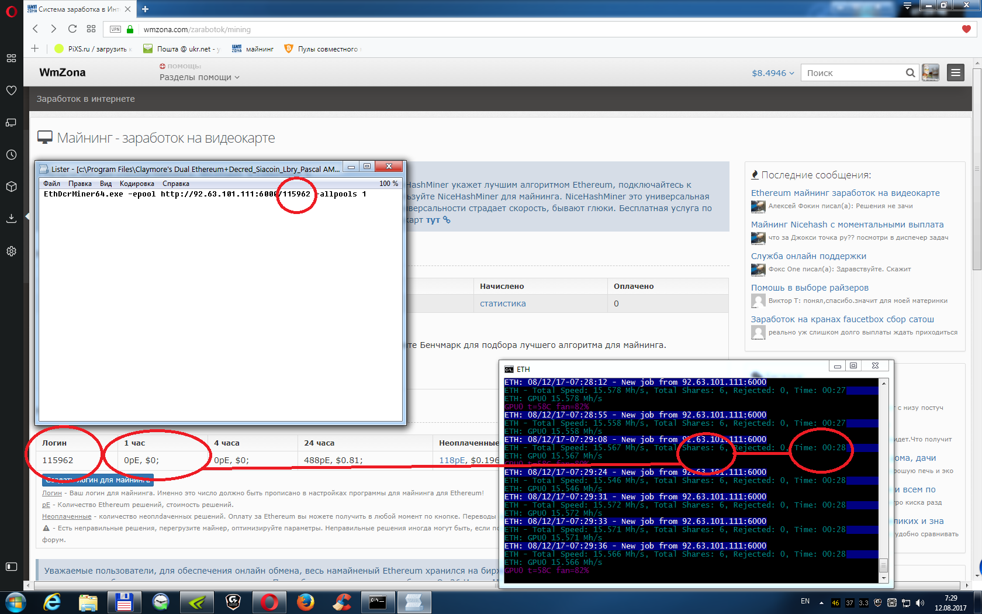Launch Firefox from the taskbar
The width and height of the screenshot is (982, 614).
[305, 602]
